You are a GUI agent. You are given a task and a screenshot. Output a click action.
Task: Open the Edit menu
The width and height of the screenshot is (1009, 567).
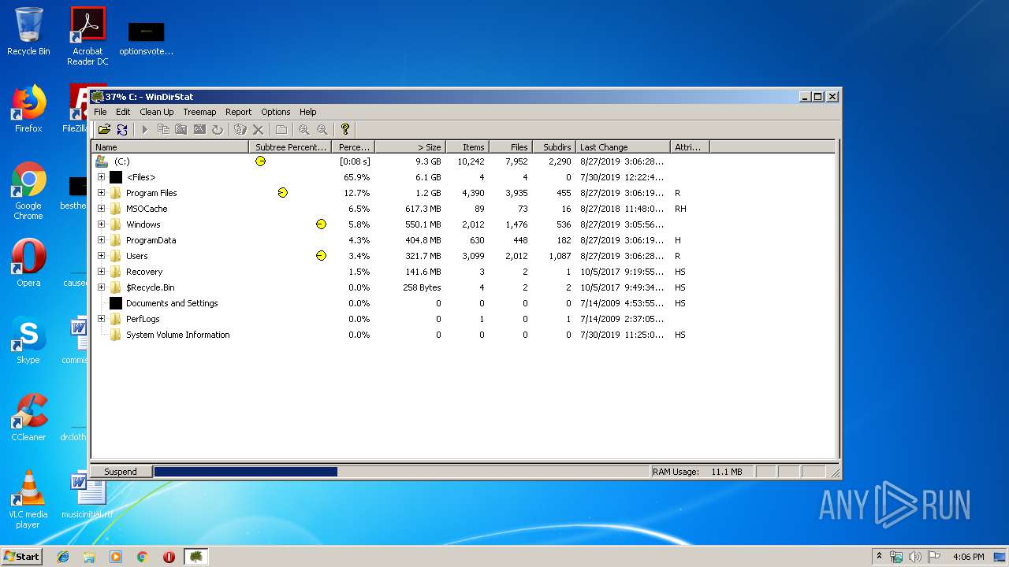[123, 112]
